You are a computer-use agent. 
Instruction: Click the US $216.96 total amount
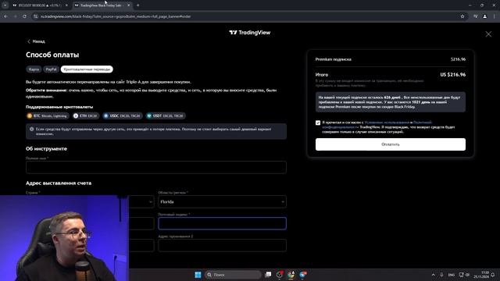pos(452,75)
